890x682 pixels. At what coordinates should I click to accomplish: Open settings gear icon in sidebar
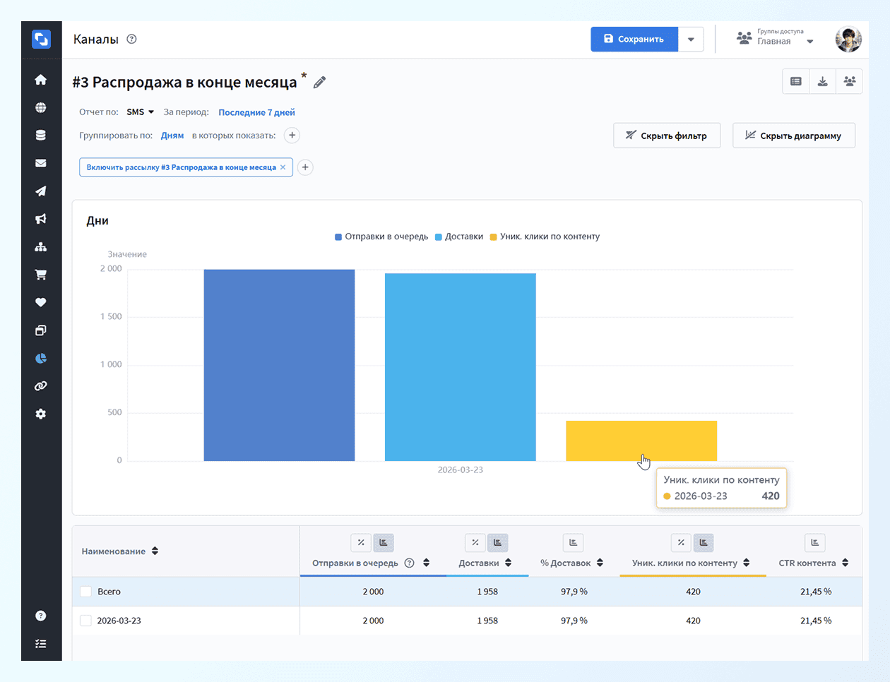point(41,414)
